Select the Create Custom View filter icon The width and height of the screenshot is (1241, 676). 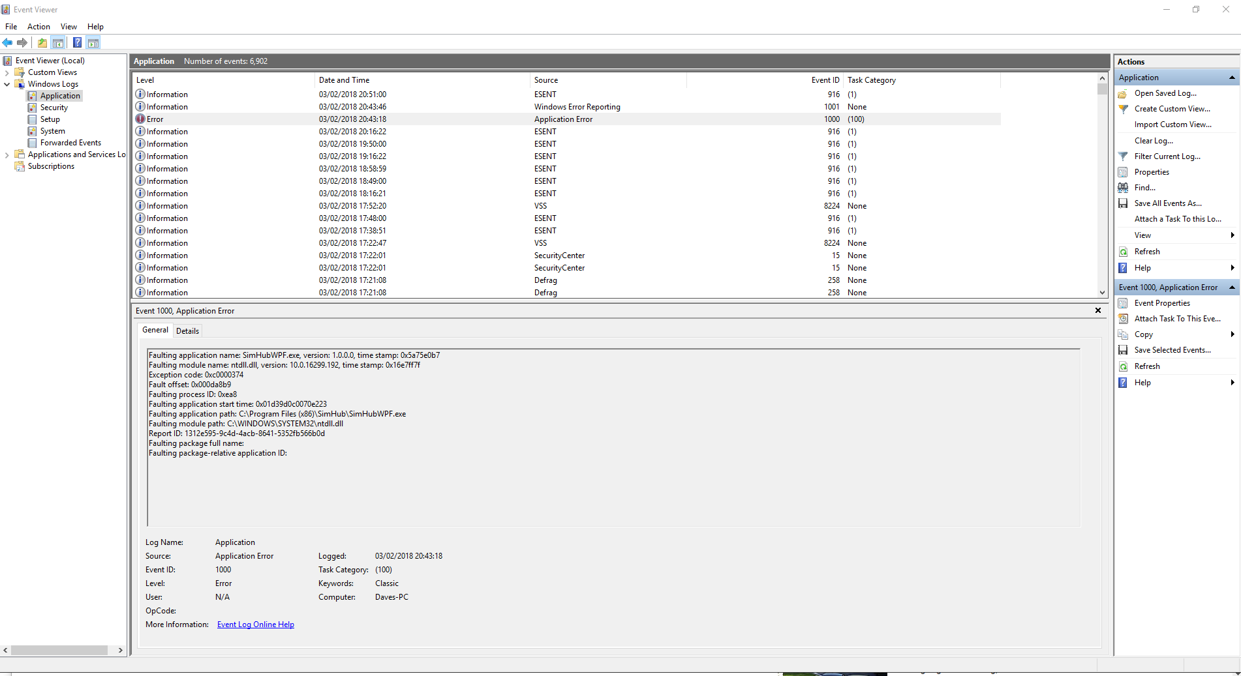pyautogui.click(x=1122, y=109)
